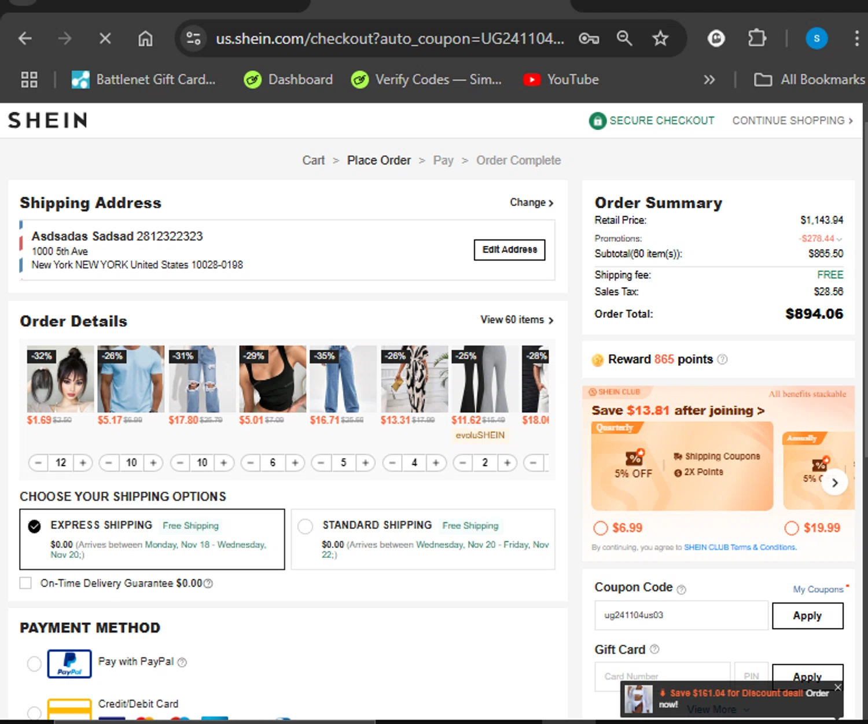Select $6.99 quarterly SHEIN Club plan
The height and width of the screenshot is (724, 868).
pyautogui.click(x=601, y=528)
